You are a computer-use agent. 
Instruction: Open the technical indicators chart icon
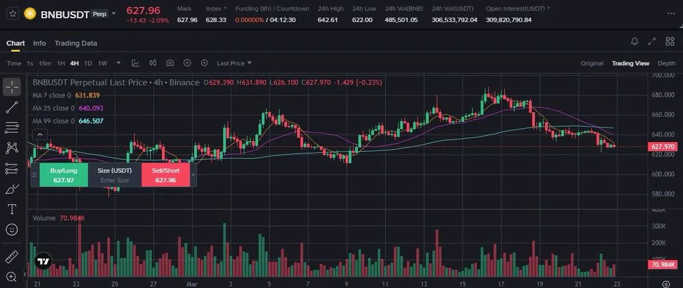point(135,63)
